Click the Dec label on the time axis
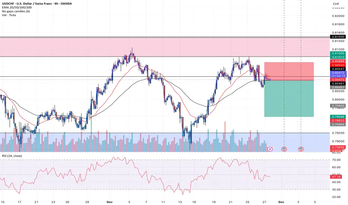348x205 pixels. point(281,202)
